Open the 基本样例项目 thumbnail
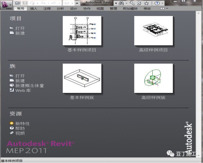 (x=82, y=31)
